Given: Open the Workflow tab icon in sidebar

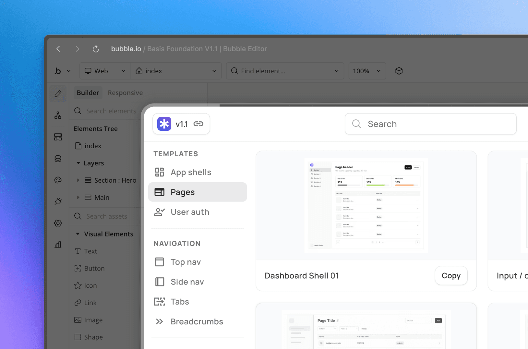Looking at the screenshot, I should [58, 115].
